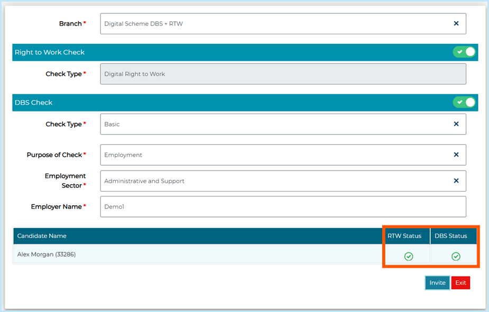This screenshot has height=312, width=489.
Task: Click the DBS Status green check icon
Action: 456,256
